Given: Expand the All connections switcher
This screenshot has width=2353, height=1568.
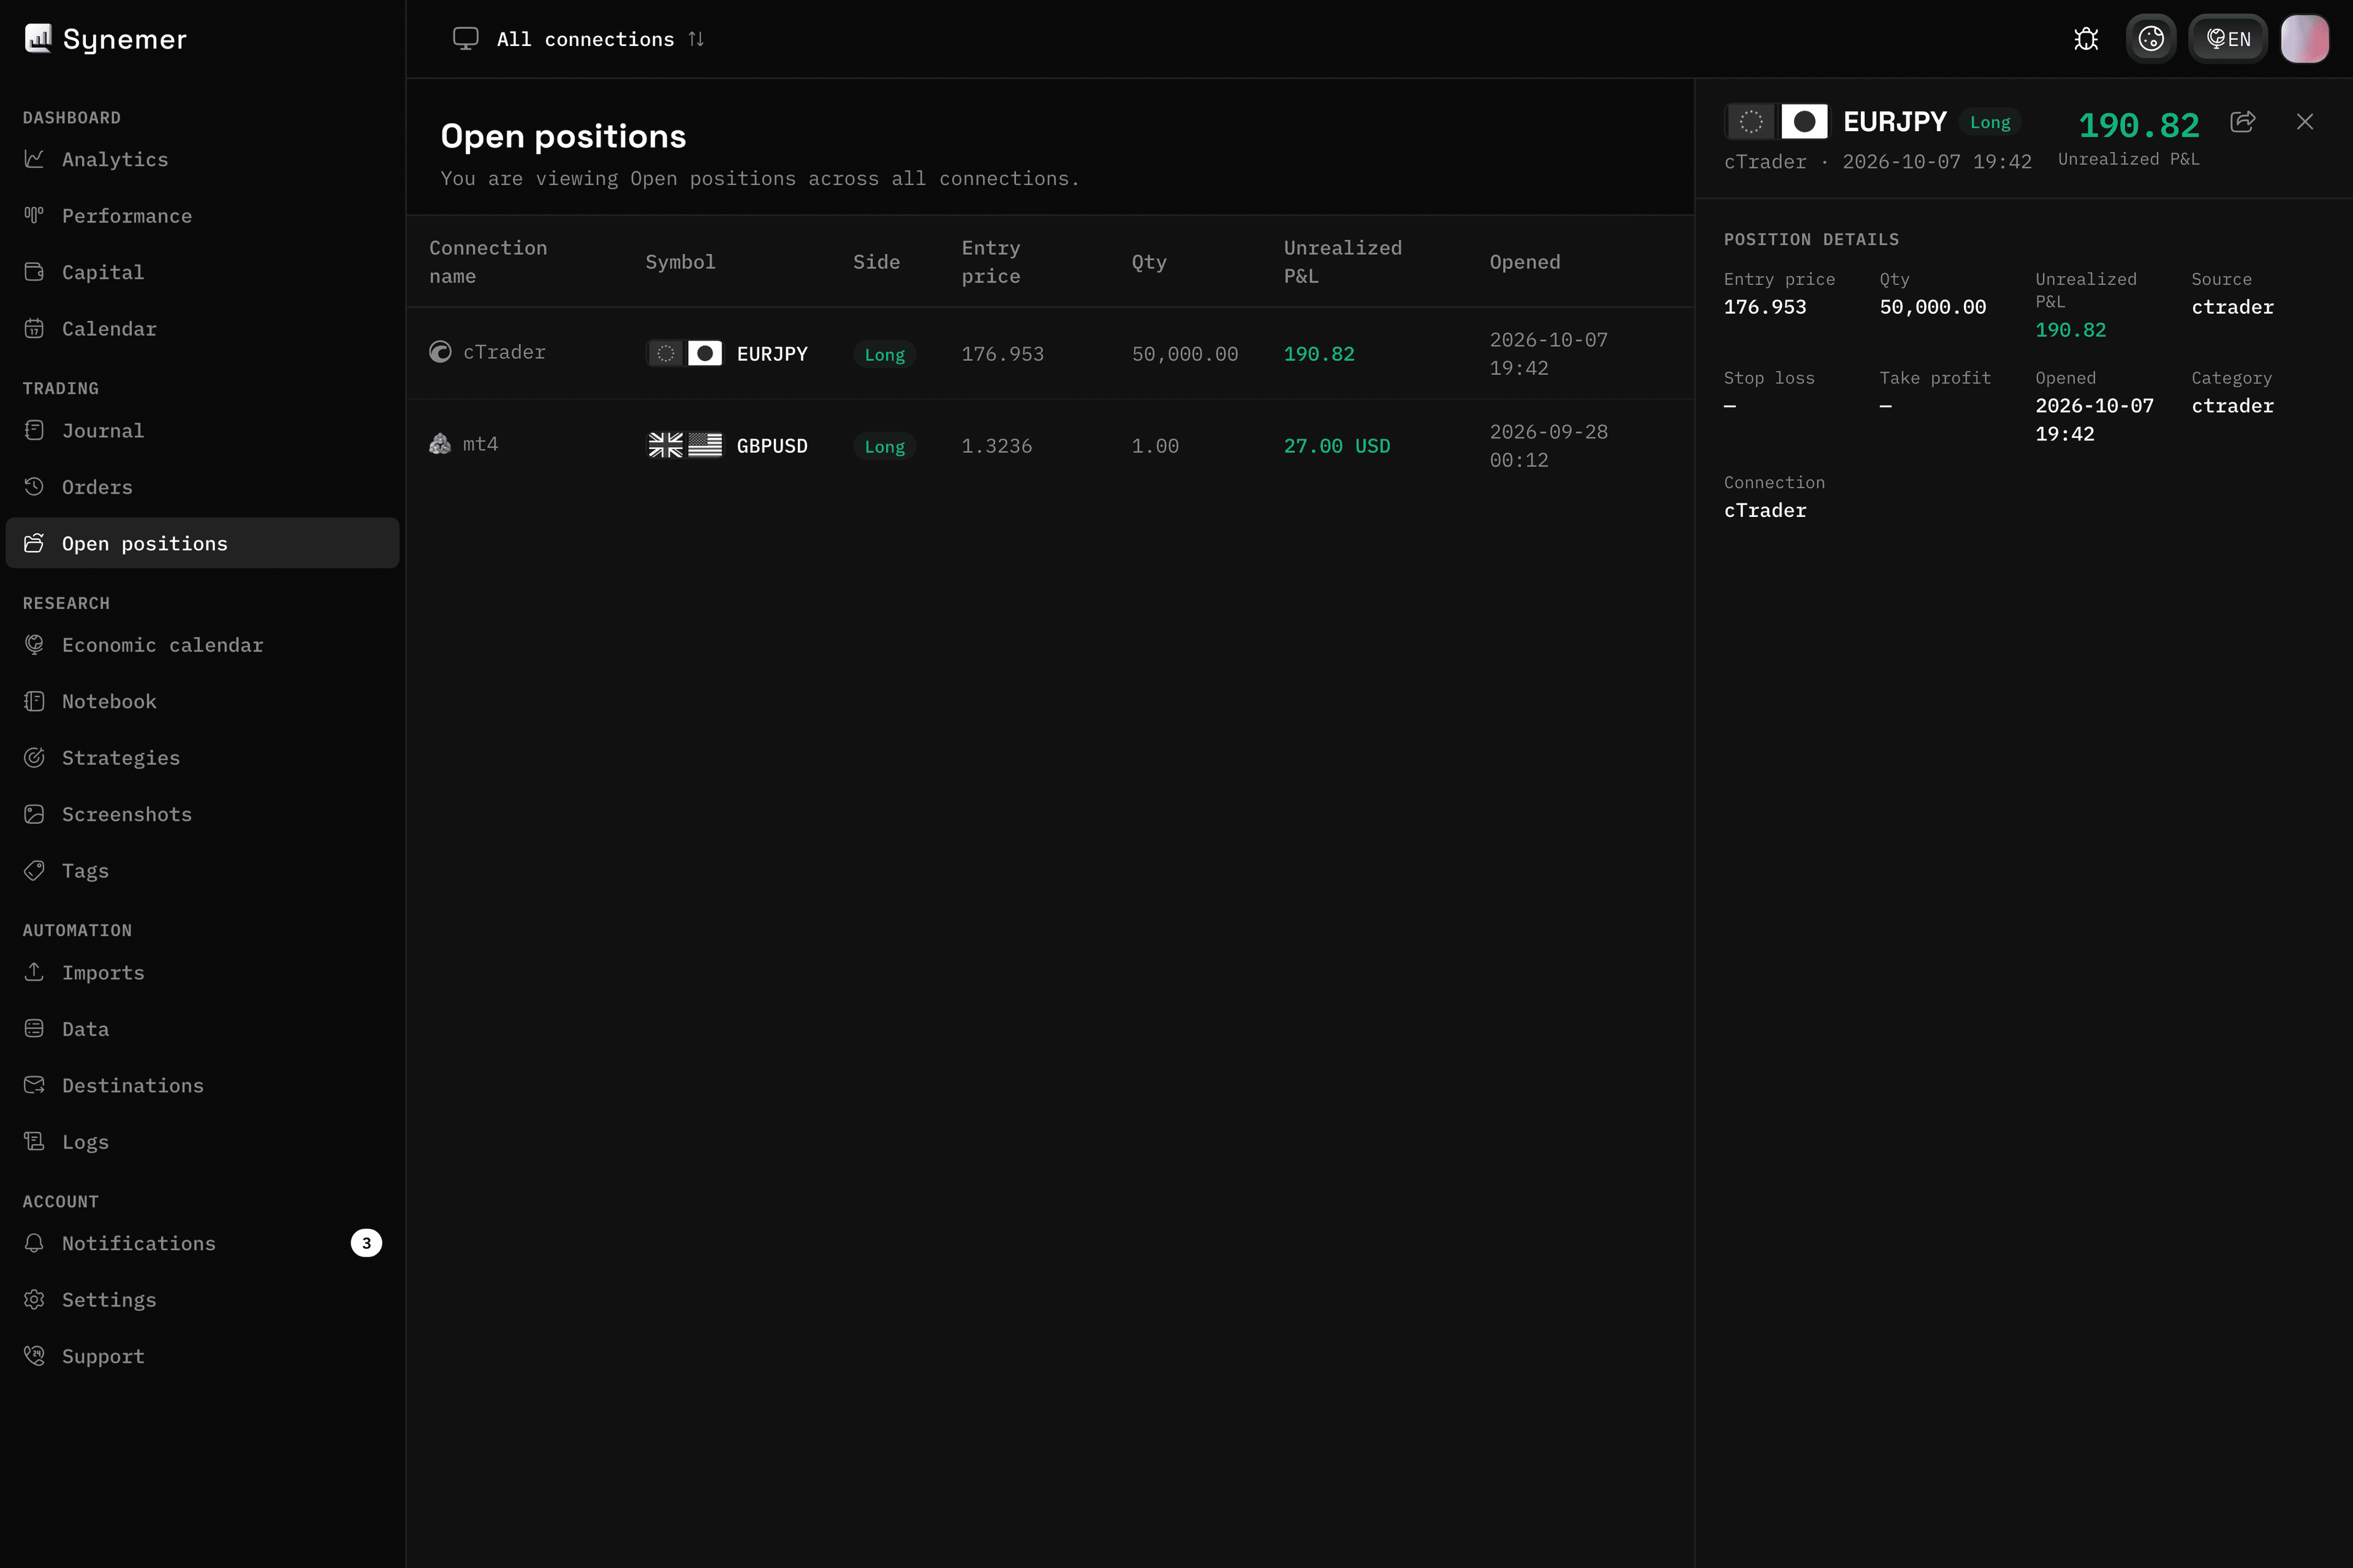Looking at the screenshot, I should pyautogui.click(x=579, y=39).
